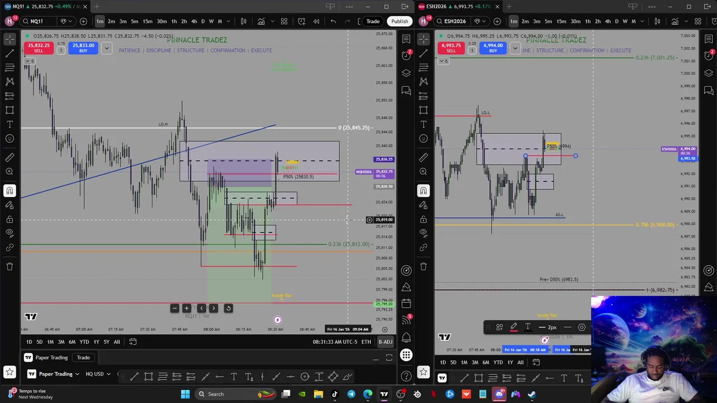Screen dimensions: 717x403
Task: Zoom out chart with the minus button
Action: [174, 308]
